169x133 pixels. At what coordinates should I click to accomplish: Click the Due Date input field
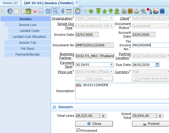144,65
